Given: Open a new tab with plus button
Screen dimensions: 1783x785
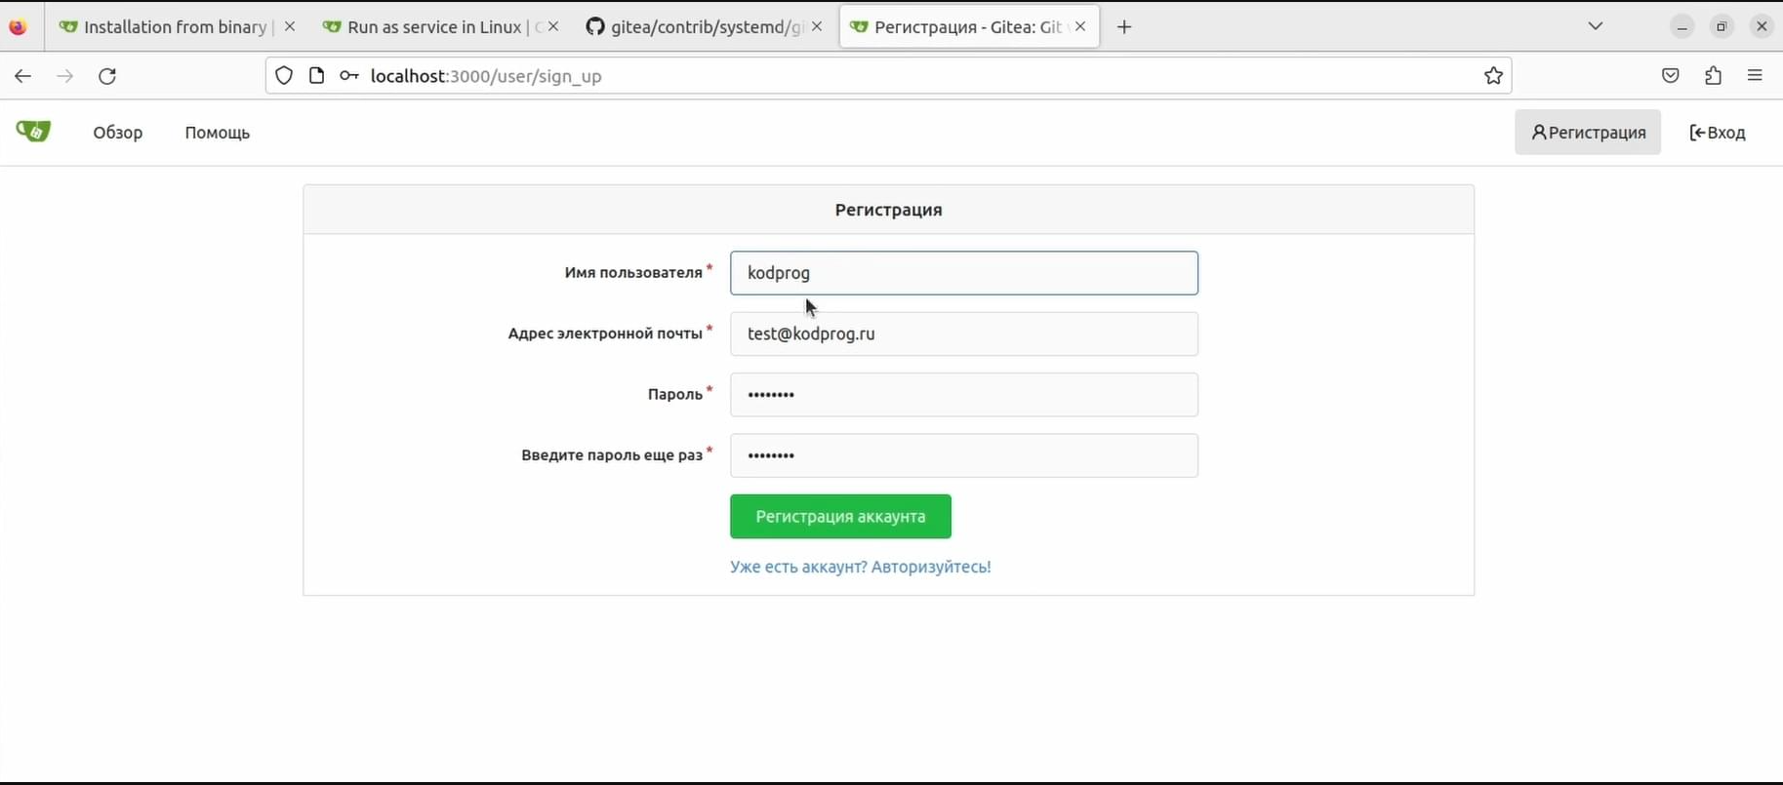Looking at the screenshot, I should click(1124, 27).
